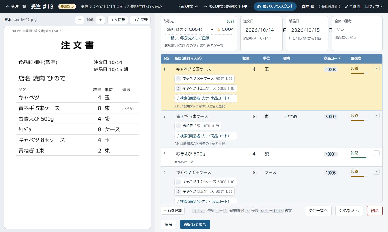This screenshot has height=232, width=388.
Task: Click the 確定して次へ button
Action: pos(195,224)
